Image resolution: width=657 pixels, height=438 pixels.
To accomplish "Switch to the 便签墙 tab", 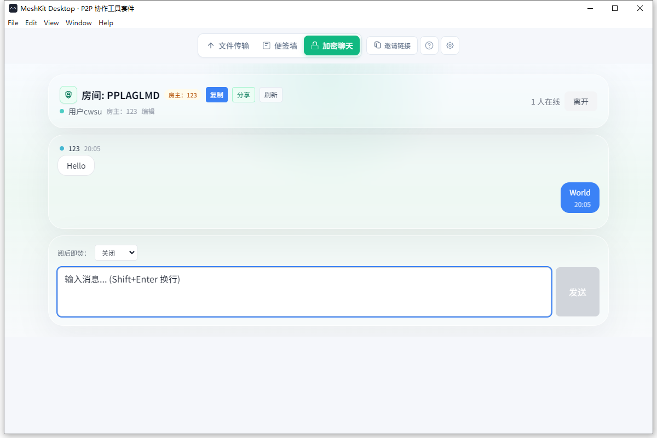I will (280, 45).
